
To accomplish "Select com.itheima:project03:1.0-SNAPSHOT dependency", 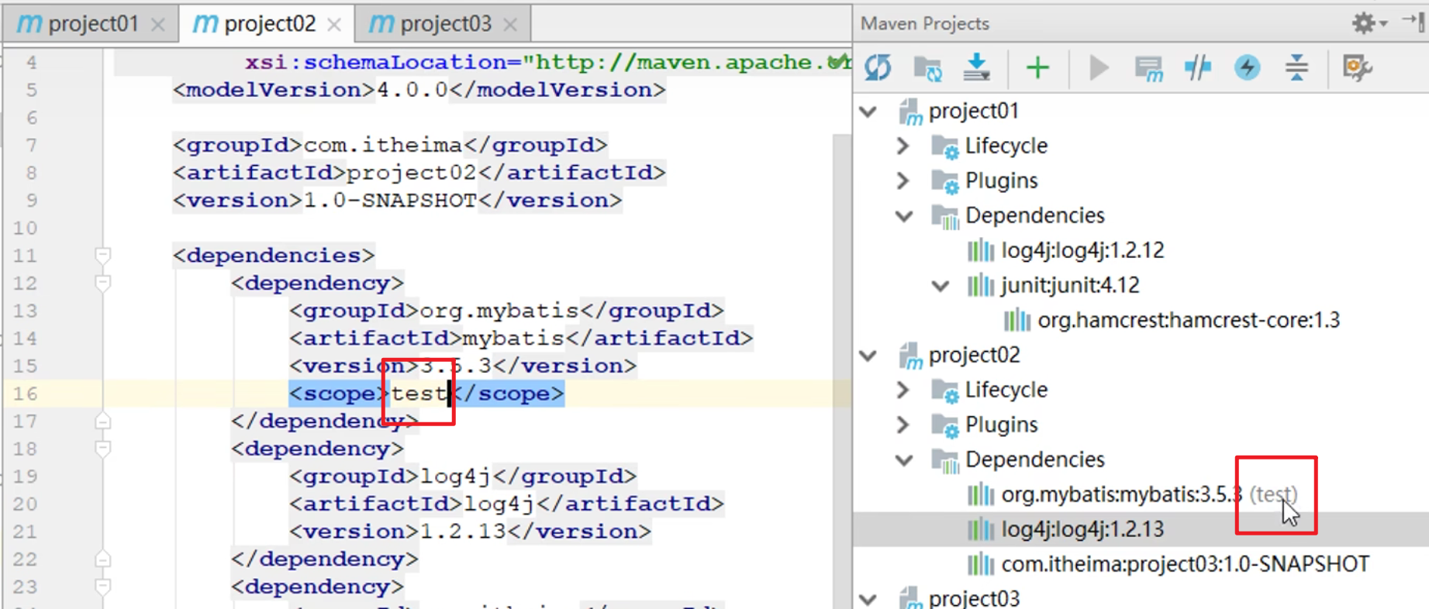I will (x=1185, y=564).
